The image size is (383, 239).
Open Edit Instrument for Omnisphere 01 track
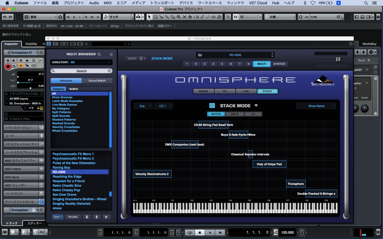pos(42,52)
